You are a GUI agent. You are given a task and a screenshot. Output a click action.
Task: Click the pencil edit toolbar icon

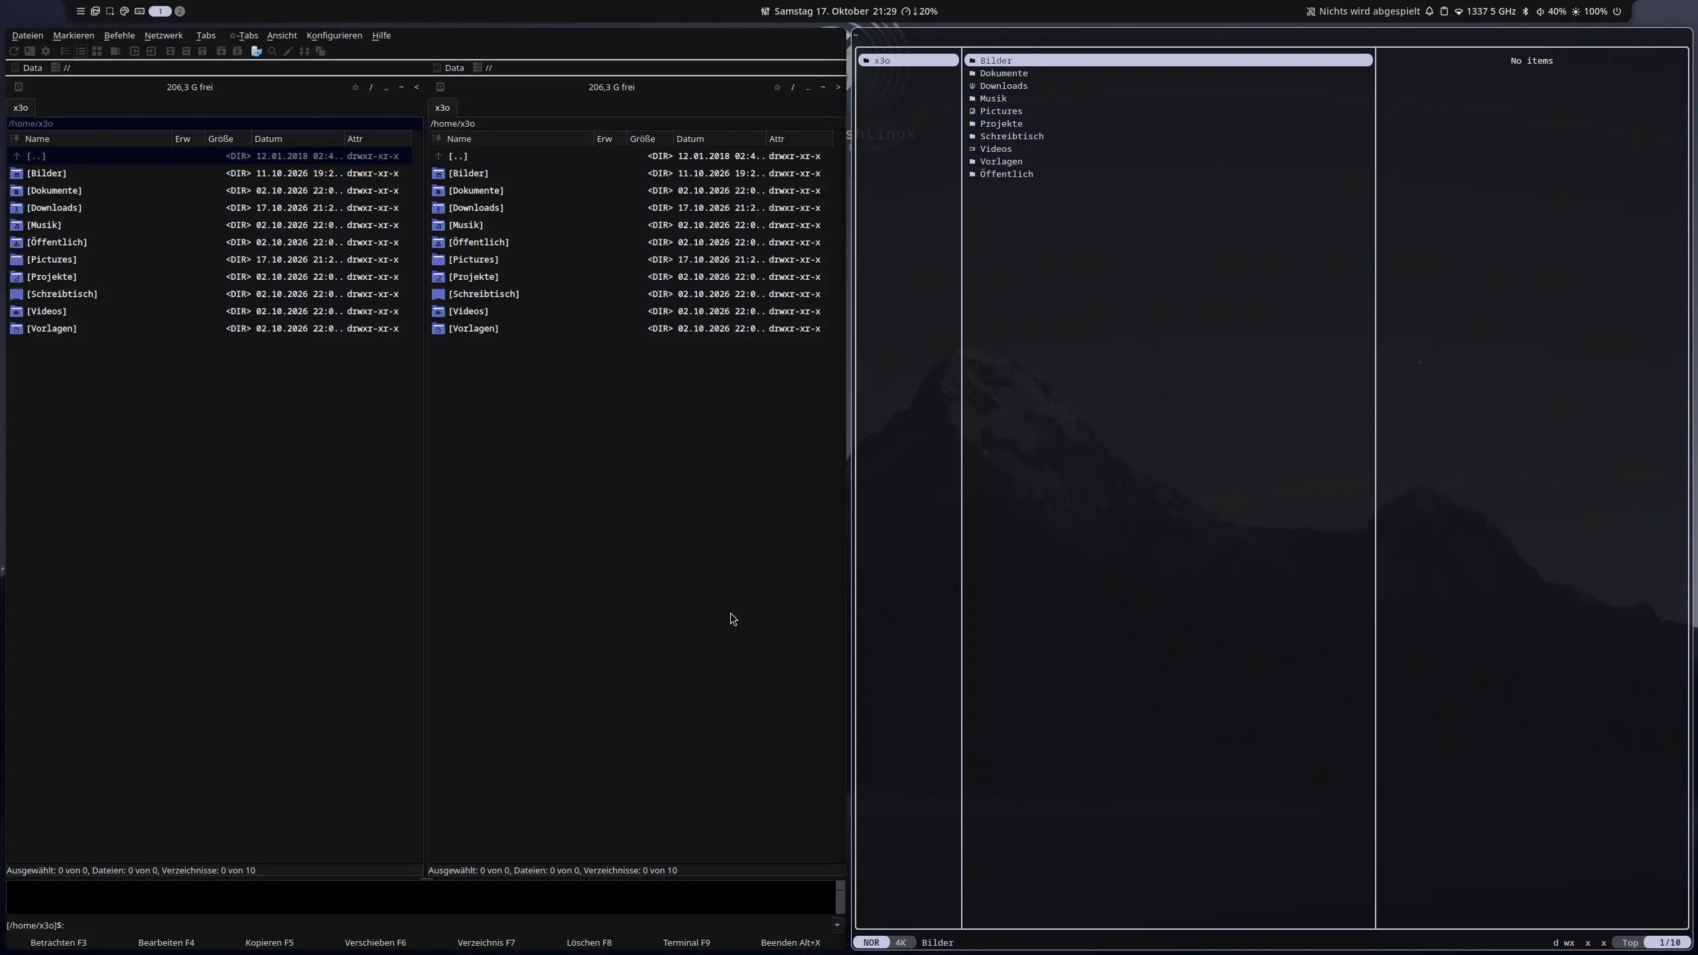tap(289, 51)
